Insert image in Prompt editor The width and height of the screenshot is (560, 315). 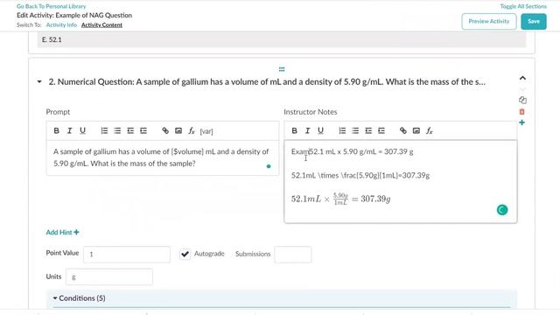point(178,130)
